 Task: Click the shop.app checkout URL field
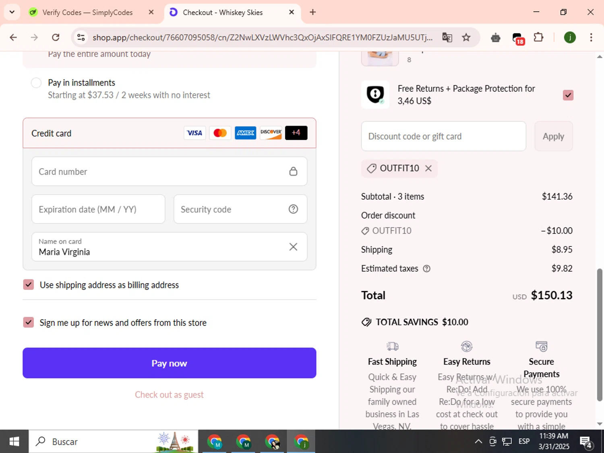point(262,37)
